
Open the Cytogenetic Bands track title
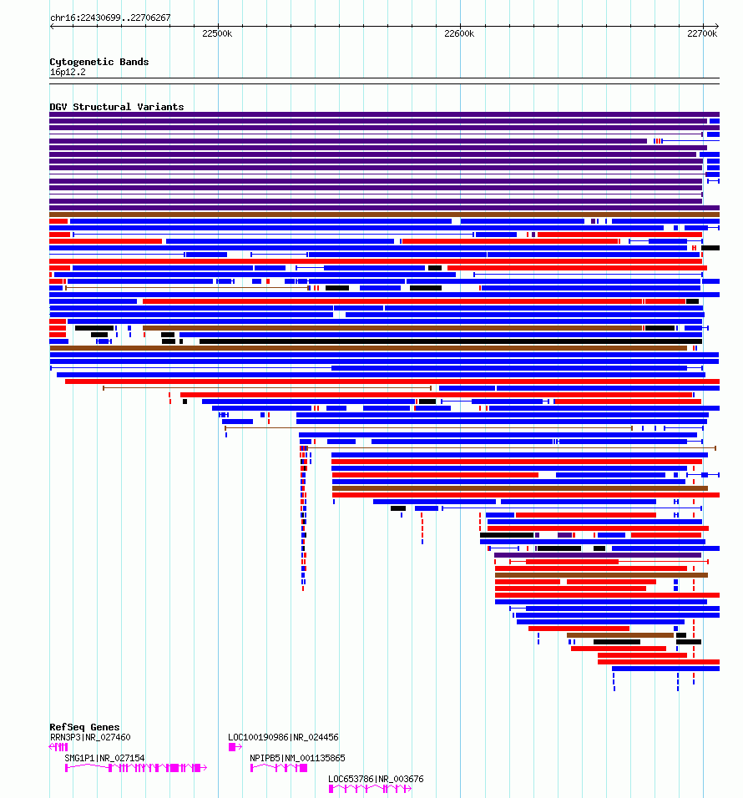pyautogui.click(x=99, y=62)
